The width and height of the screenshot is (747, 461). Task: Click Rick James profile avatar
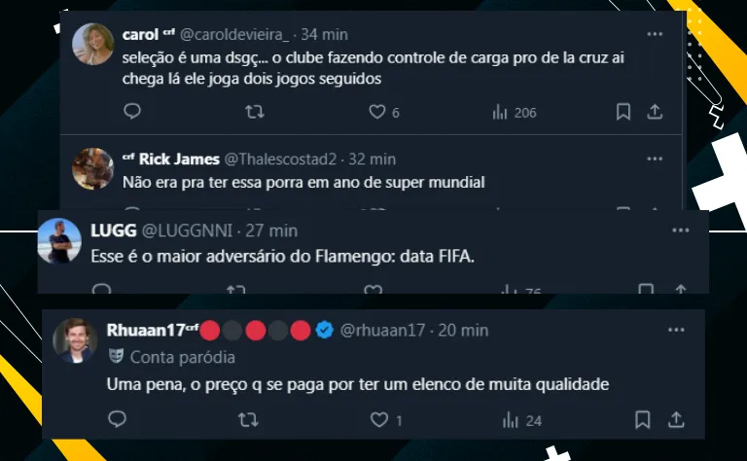pyautogui.click(x=92, y=168)
